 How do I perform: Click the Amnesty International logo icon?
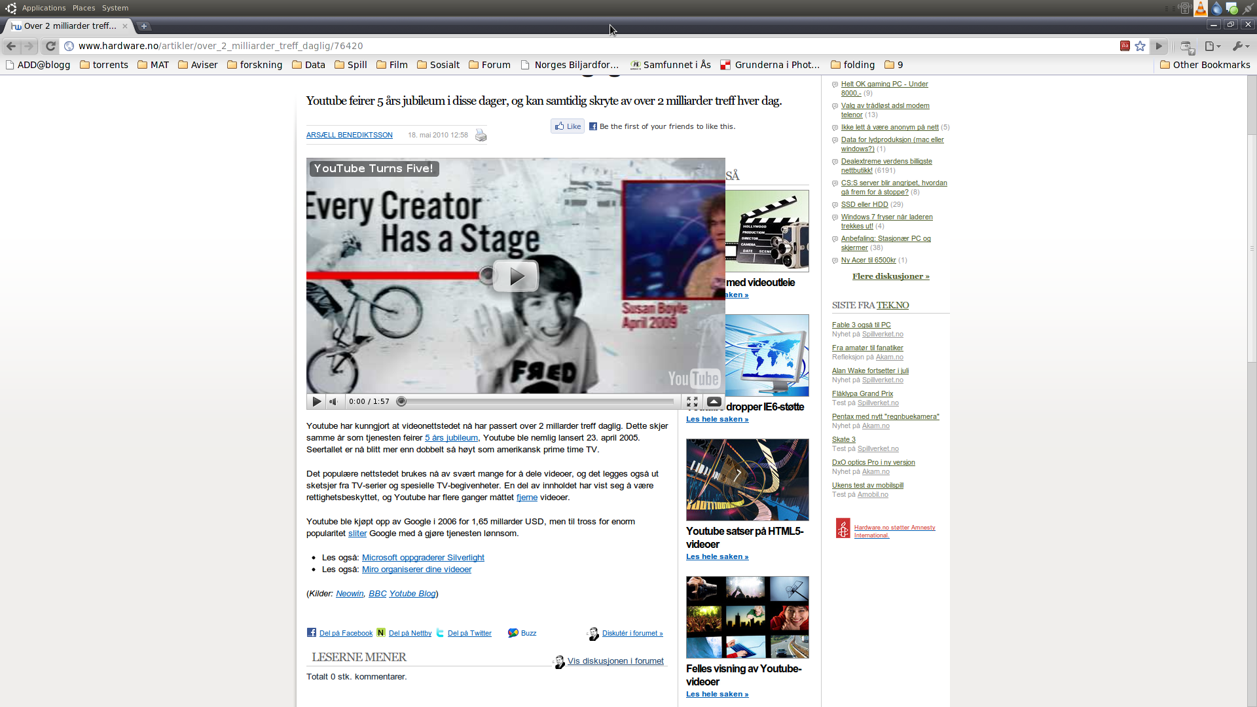coord(843,528)
